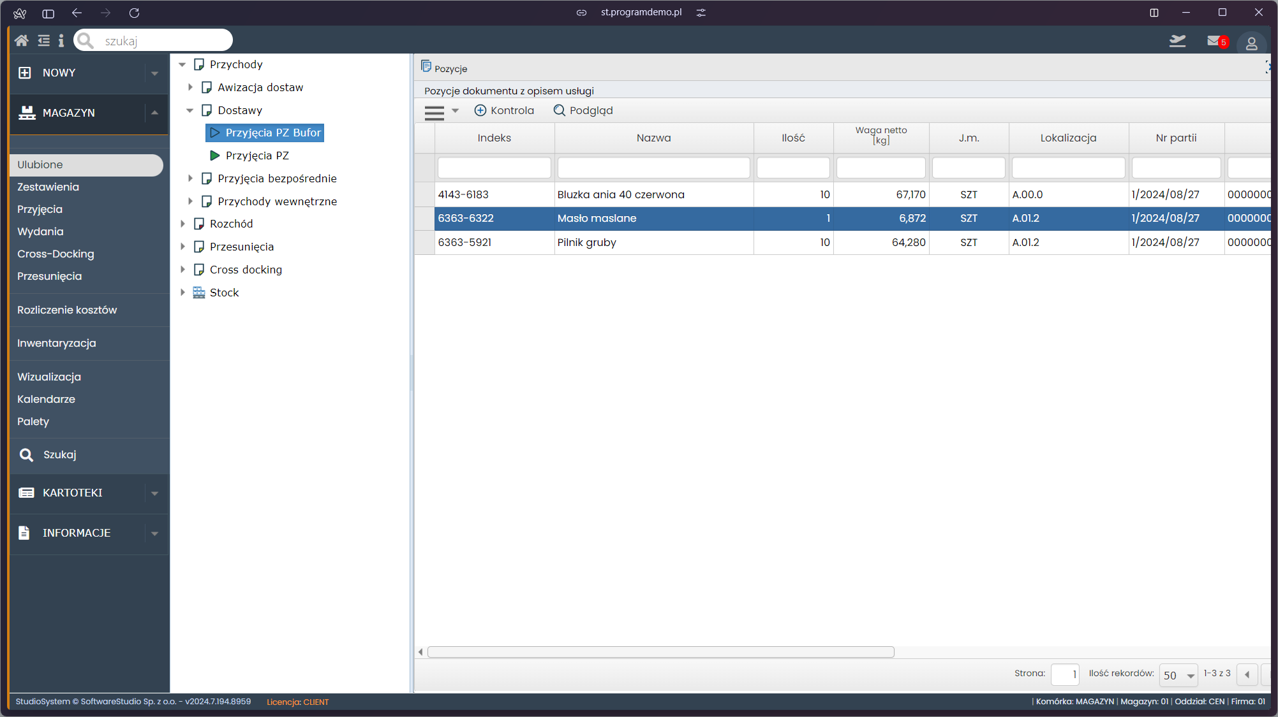Open Zestawienia in the sidebar
The width and height of the screenshot is (1278, 717).
point(48,187)
